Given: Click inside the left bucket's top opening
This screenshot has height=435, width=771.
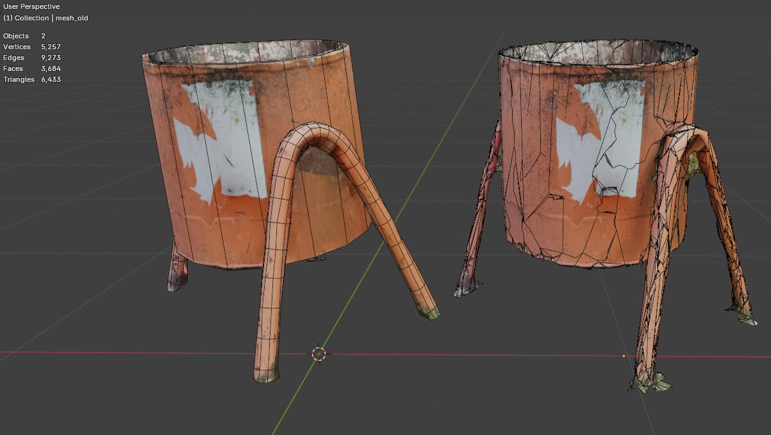Looking at the screenshot, I should 247,52.
